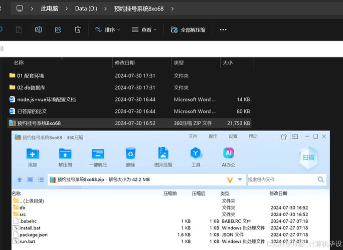This screenshot has width=343, height=250.
Task: Sort Explorer list by 类型 column
Action: [179, 63]
